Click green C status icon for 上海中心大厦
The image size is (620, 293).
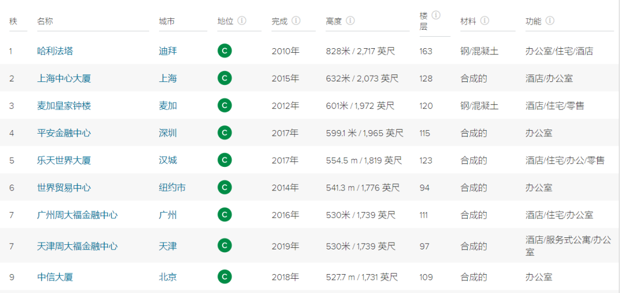224,78
